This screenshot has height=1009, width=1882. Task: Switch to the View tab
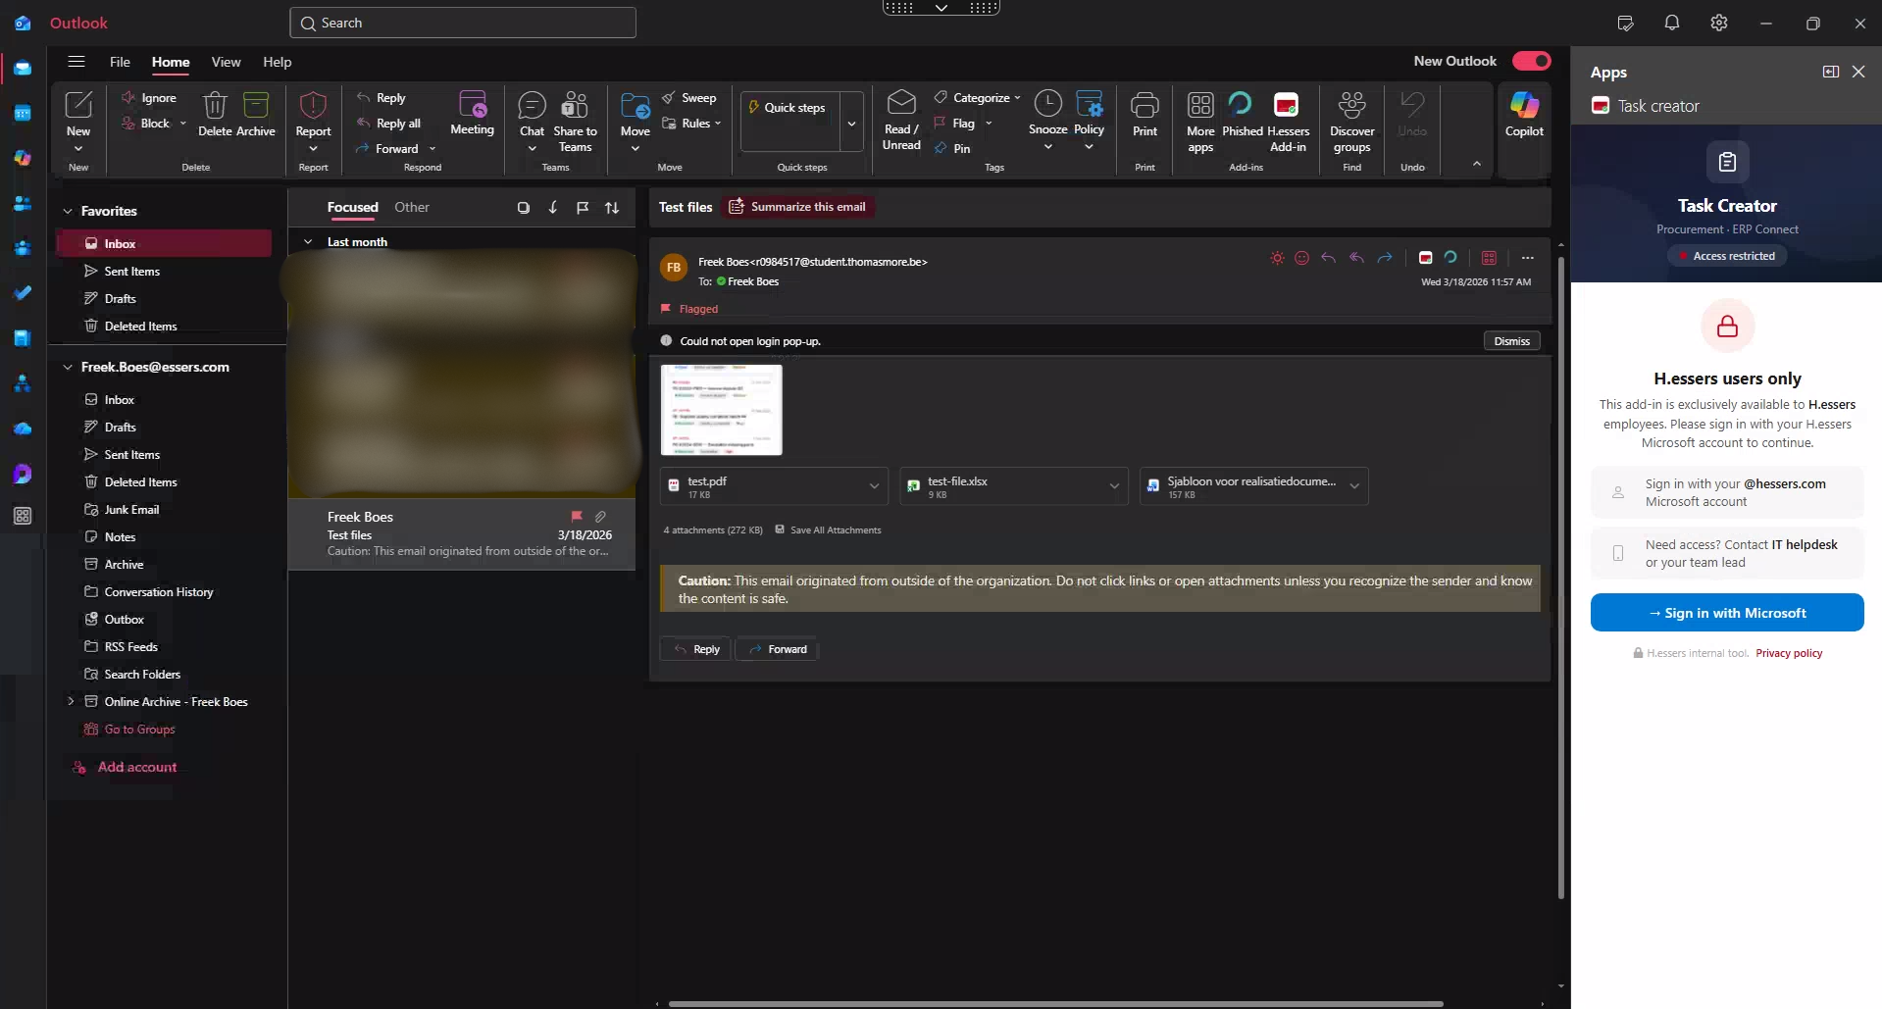coord(226,62)
